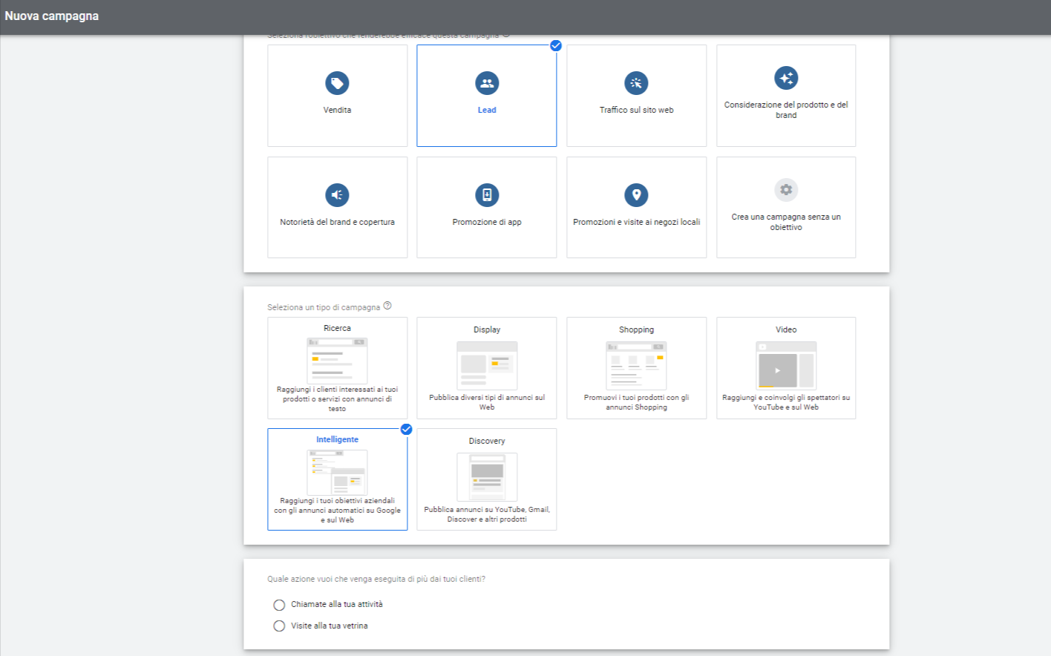This screenshot has width=1051, height=656.
Task: Open help icon next to campaign type
Action: coord(387,306)
